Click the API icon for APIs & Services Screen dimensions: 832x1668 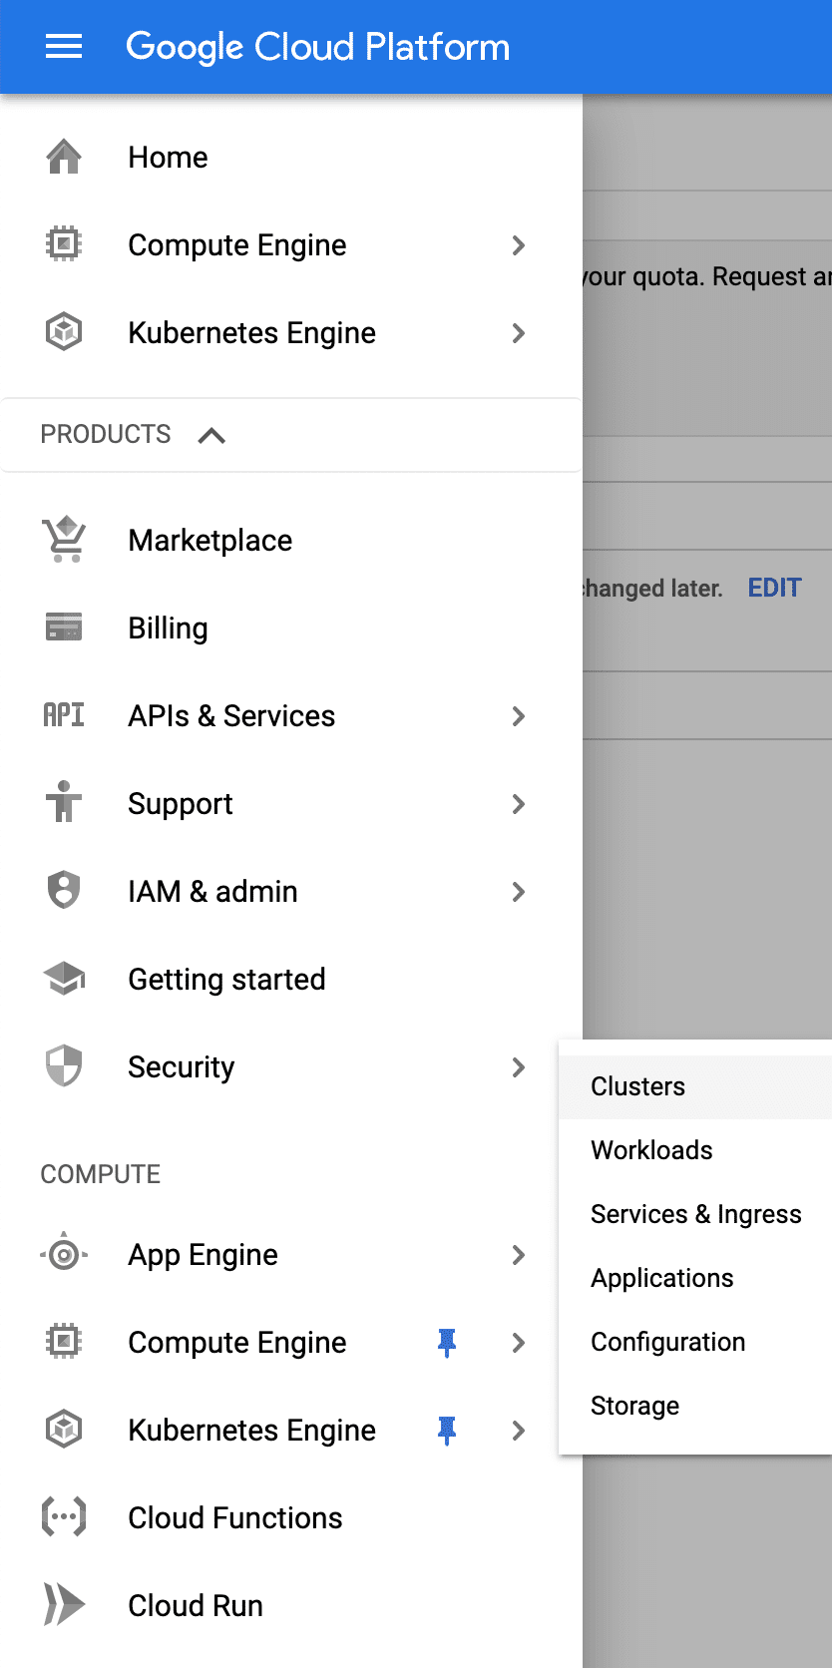point(64,715)
